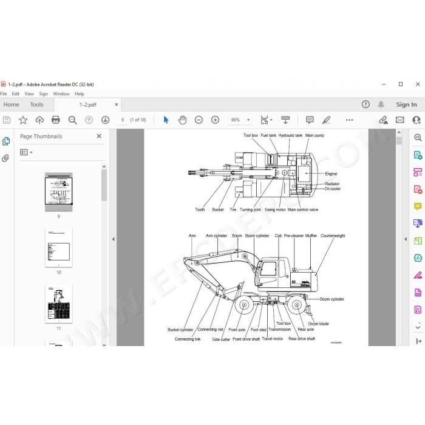Screen dimensions: 425x425
Task: Click the share link icon
Action: tap(383, 120)
